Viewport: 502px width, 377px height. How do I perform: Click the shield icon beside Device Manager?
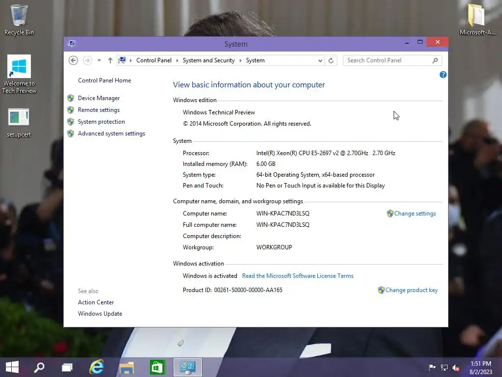[71, 98]
